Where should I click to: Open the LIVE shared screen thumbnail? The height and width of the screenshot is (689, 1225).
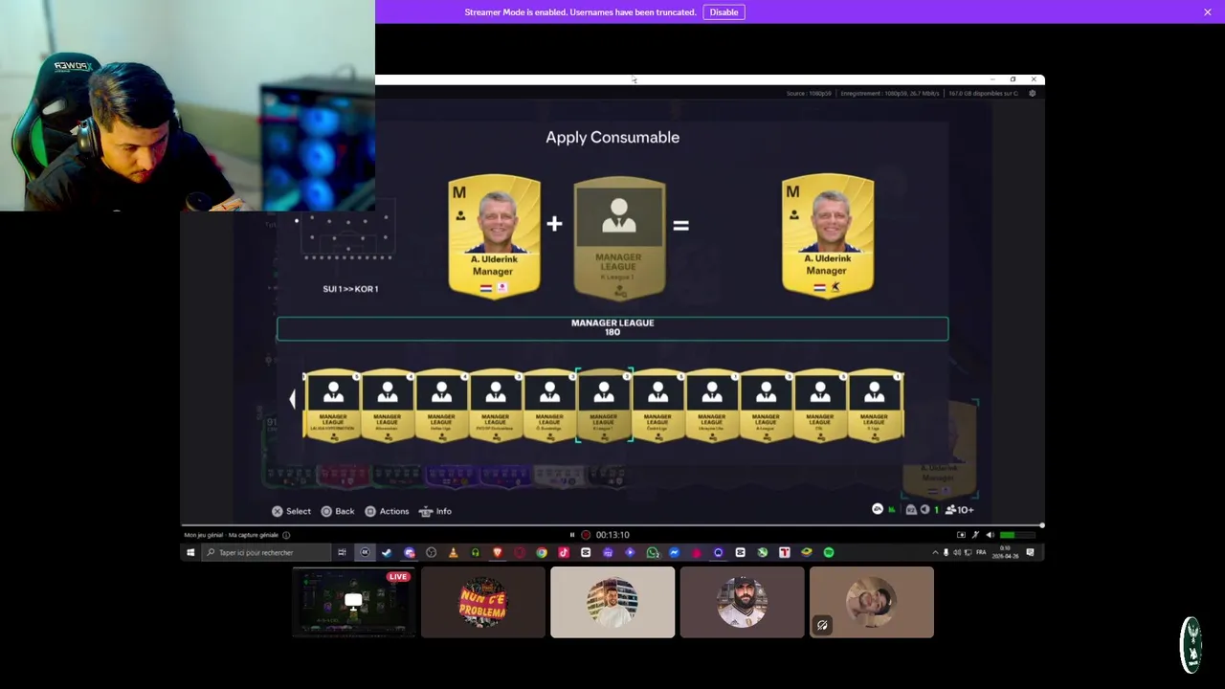pos(353,602)
